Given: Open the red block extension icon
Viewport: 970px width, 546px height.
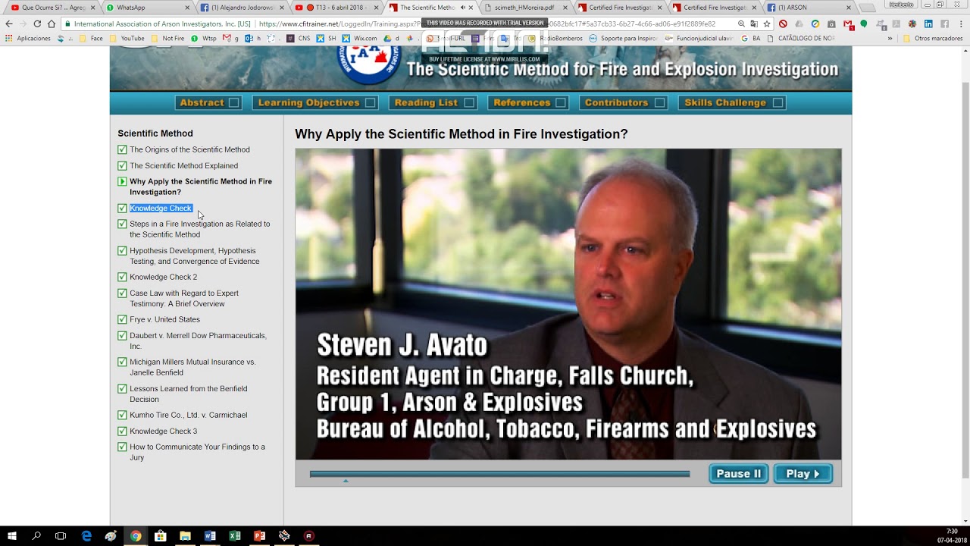Looking at the screenshot, I should (783, 24).
